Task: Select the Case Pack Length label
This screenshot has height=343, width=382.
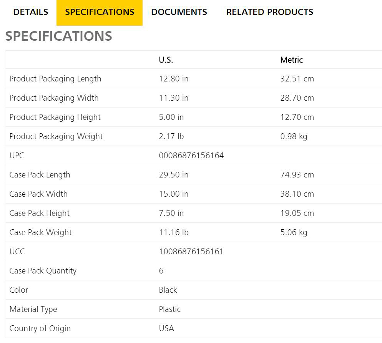Action: 40,175
